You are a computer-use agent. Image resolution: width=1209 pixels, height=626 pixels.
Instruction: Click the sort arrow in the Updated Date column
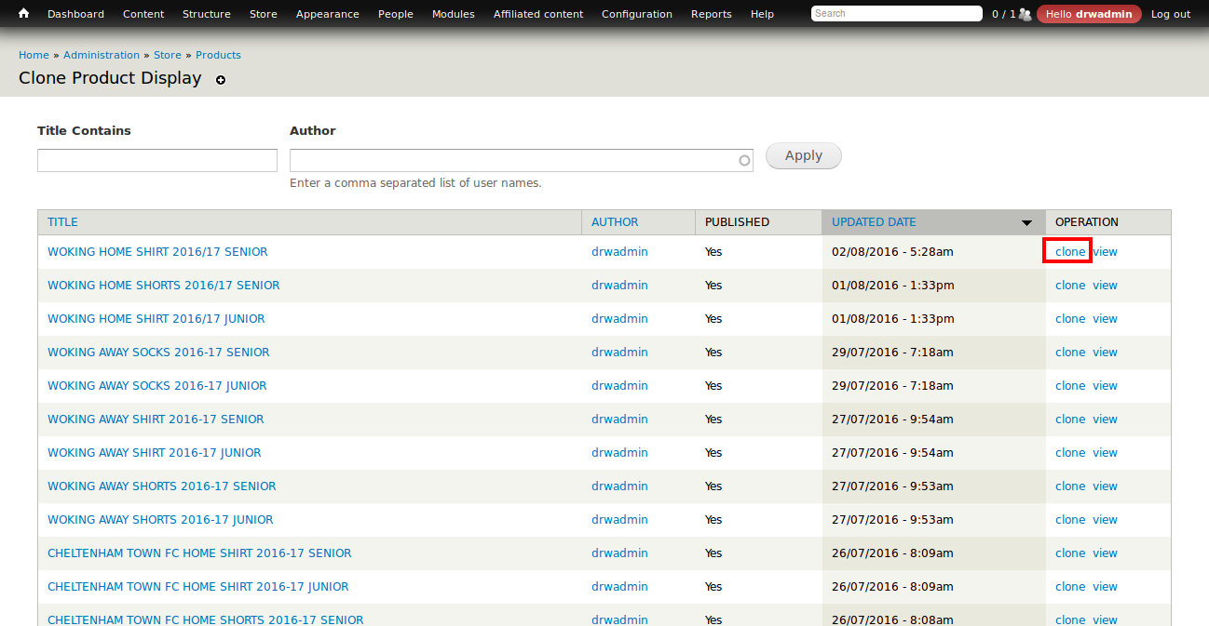(1026, 222)
